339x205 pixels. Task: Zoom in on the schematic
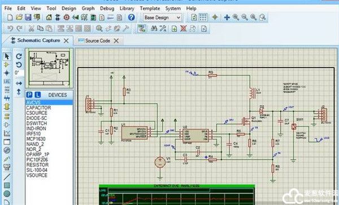(x=236, y=17)
